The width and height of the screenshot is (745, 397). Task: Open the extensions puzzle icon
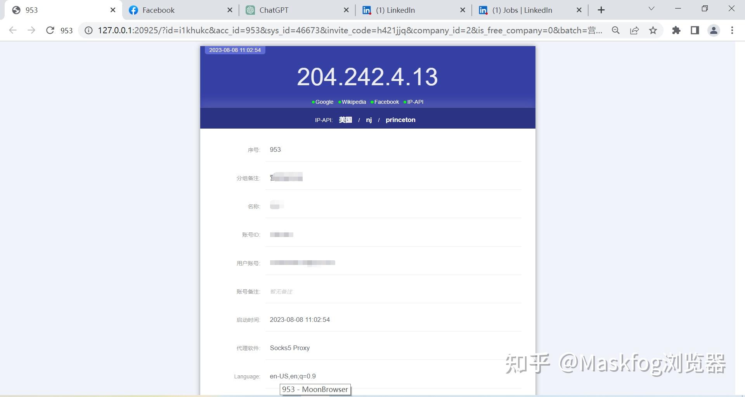tap(676, 30)
